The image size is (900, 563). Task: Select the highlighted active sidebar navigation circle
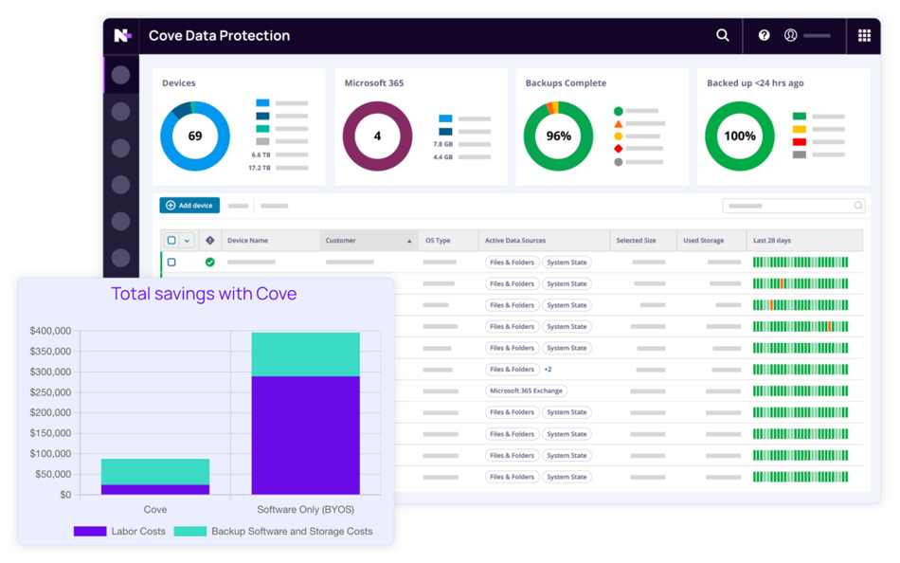click(120, 75)
